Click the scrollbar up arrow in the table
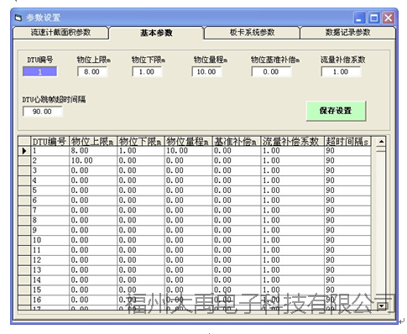Screen dimensions: 407x334 (381, 141)
